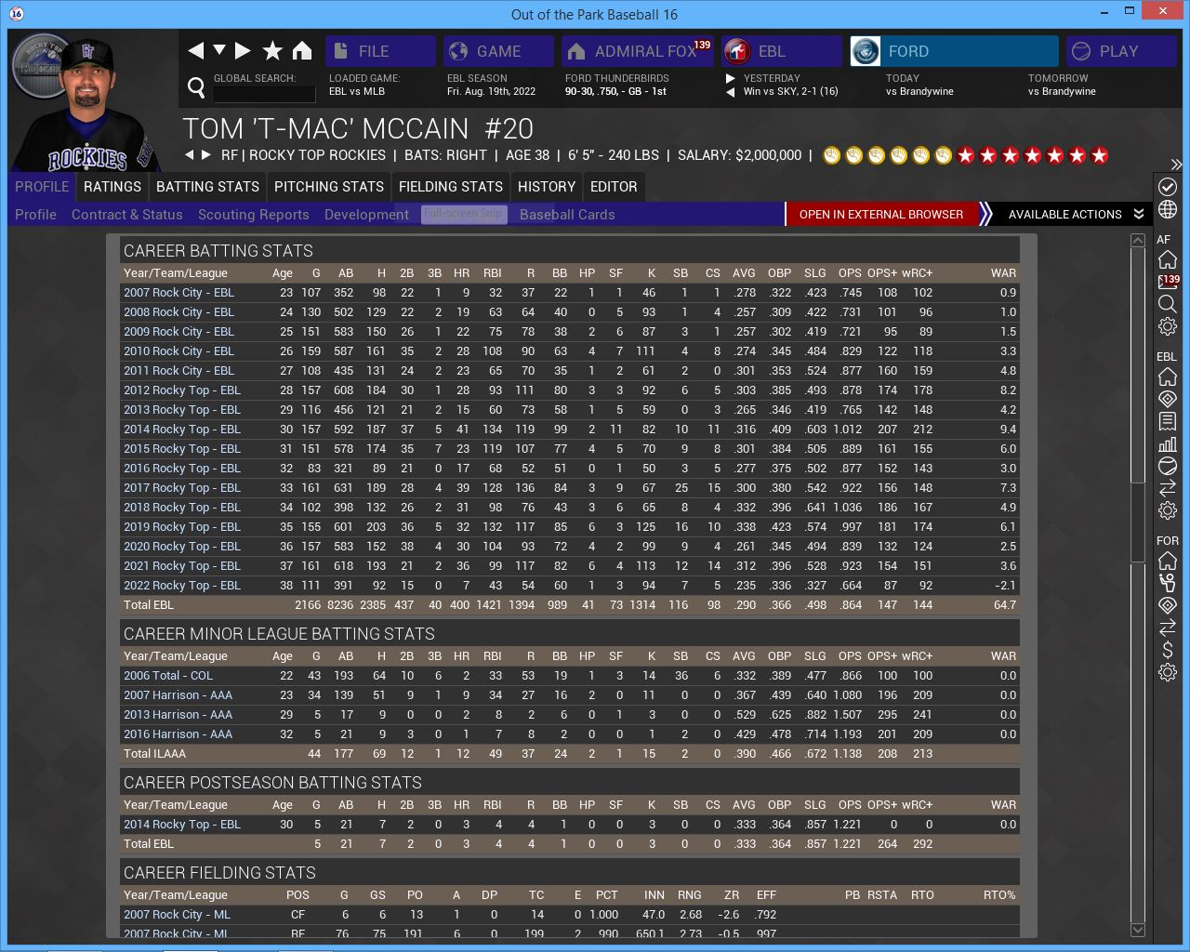Open the EBL transactions arrows icon
This screenshot has width=1190, height=952.
coord(1168,488)
